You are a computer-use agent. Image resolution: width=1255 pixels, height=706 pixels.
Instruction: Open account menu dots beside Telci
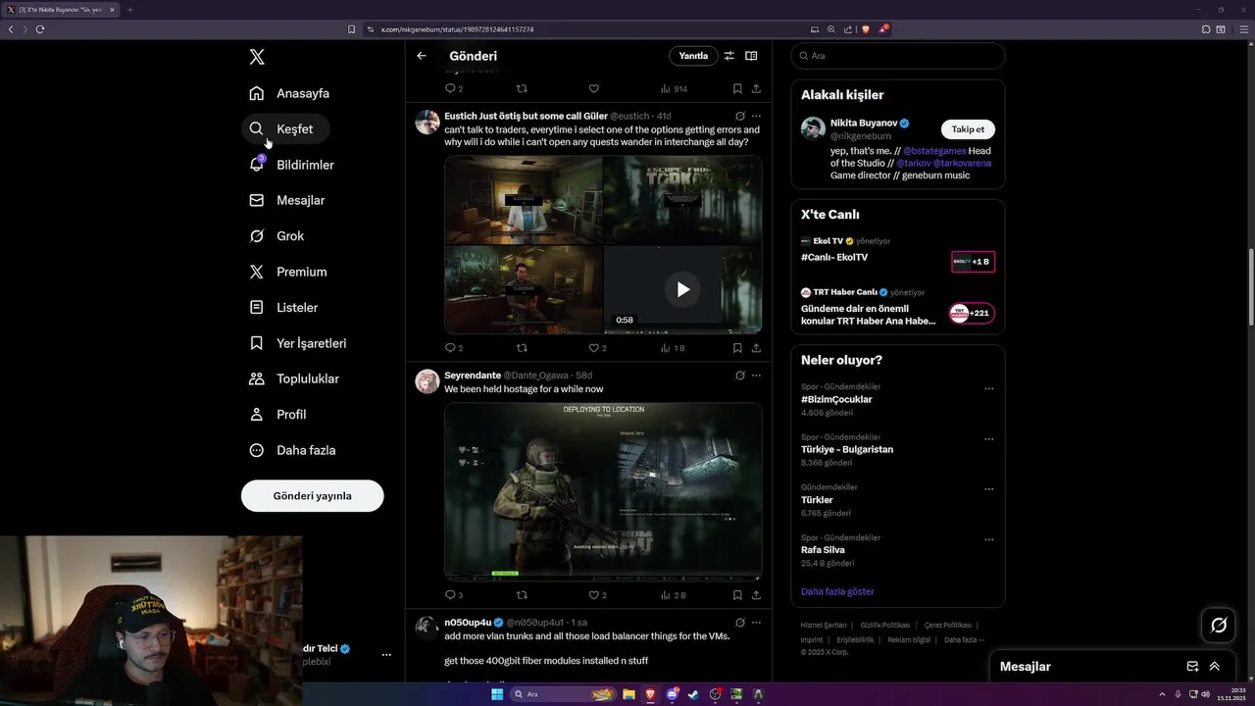click(386, 655)
